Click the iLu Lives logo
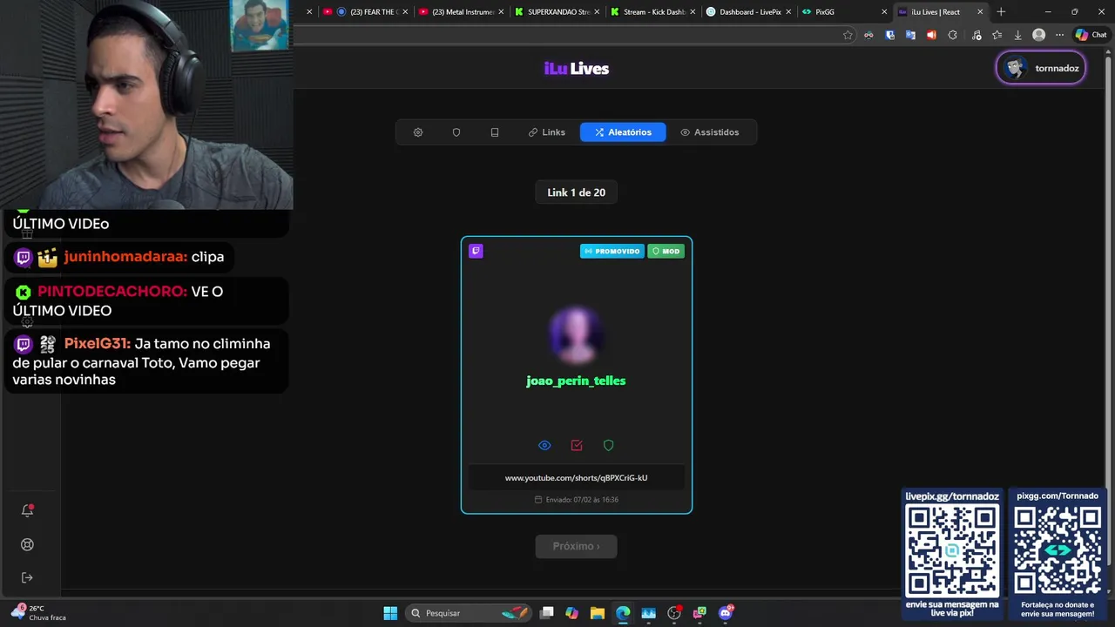 click(577, 69)
